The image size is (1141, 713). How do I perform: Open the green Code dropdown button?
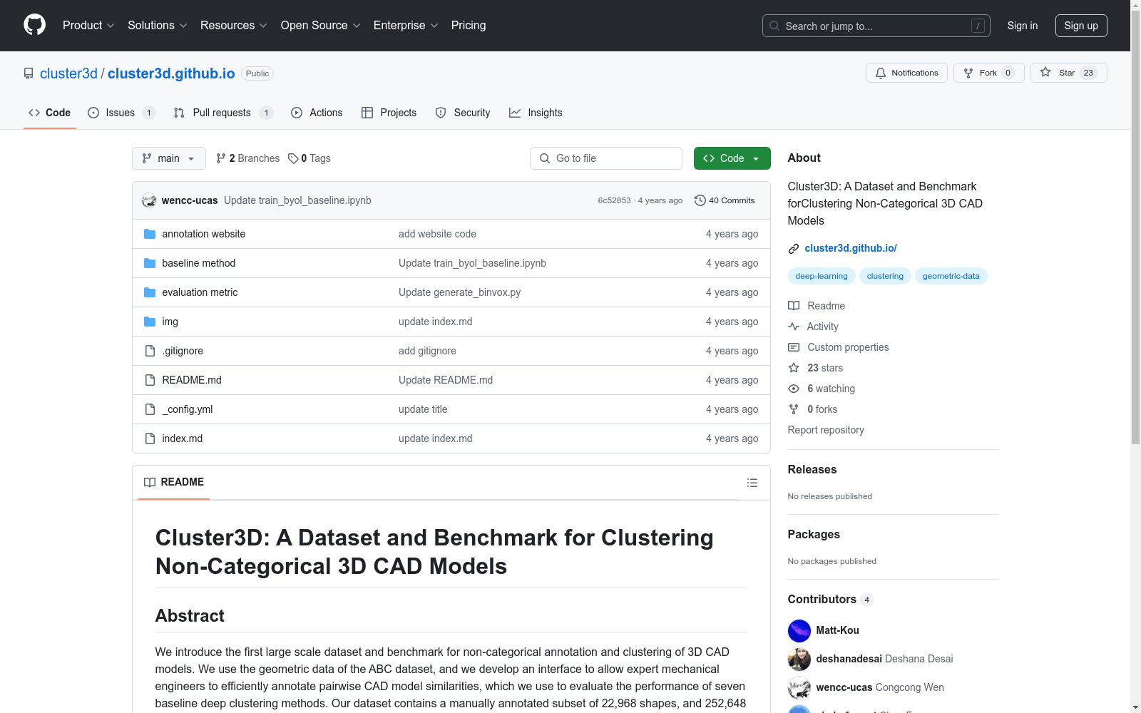732,158
